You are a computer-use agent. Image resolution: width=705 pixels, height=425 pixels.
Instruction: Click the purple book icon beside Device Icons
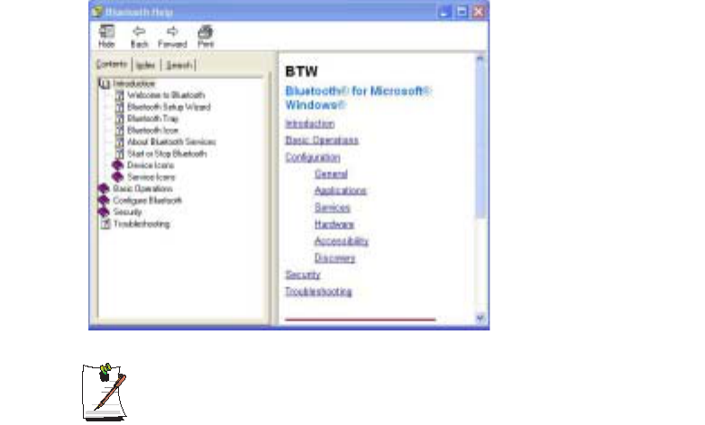[x=118, y=166]
